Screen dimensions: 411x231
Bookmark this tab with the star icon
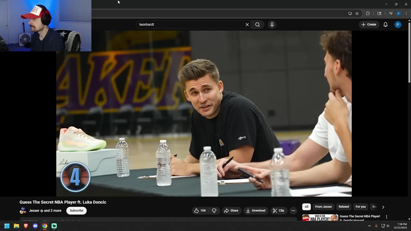tap(357, 13)
